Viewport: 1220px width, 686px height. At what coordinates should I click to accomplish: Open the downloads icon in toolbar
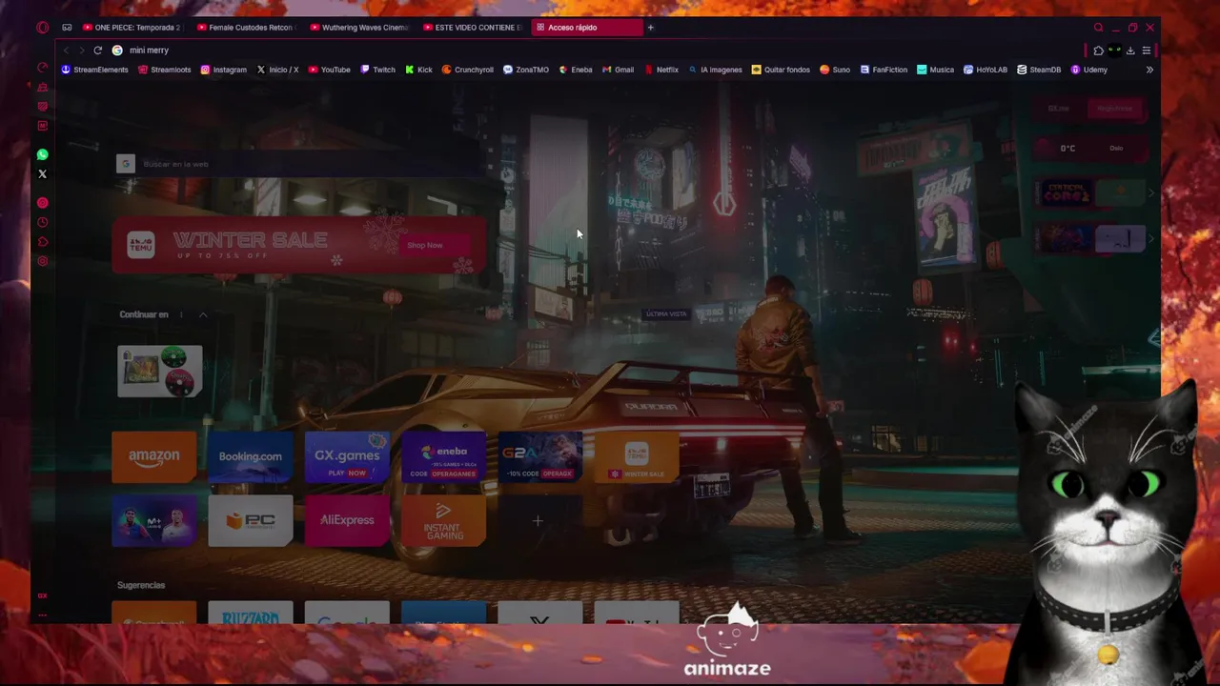tap(1130, 50)
